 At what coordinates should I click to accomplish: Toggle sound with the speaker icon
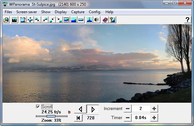(96, 20)
